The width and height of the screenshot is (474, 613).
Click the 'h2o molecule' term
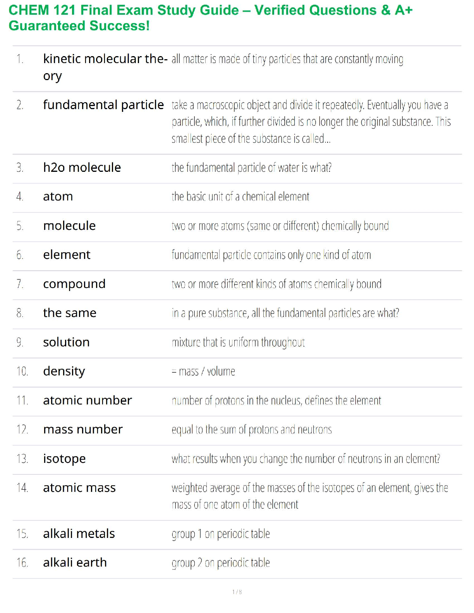(82, 168)
